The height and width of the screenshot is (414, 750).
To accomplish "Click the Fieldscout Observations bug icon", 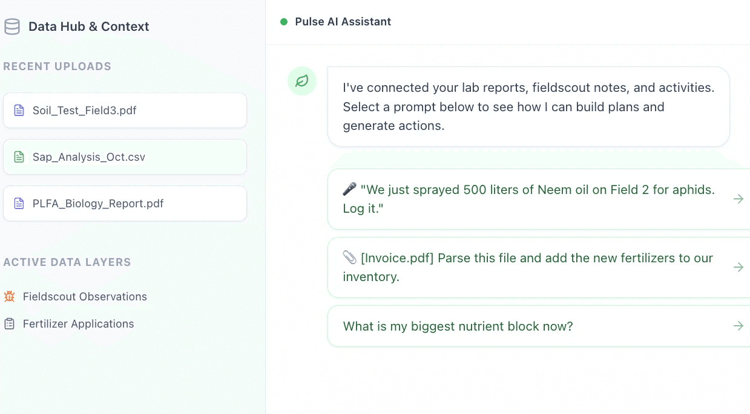I will [x=9, y=297].
